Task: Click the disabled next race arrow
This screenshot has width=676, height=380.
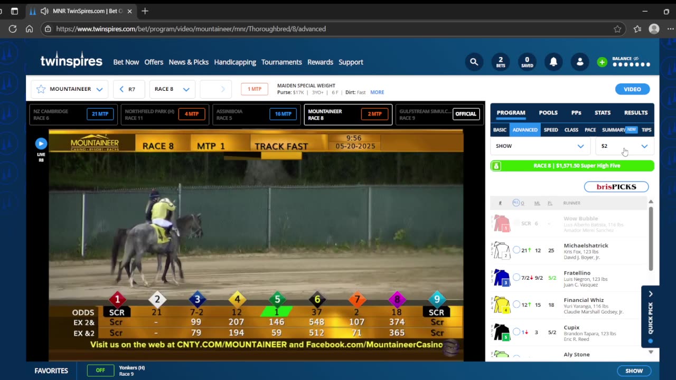Action: click(216, 89)
